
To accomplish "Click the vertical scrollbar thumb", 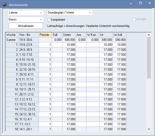I will tap(149, 58).
